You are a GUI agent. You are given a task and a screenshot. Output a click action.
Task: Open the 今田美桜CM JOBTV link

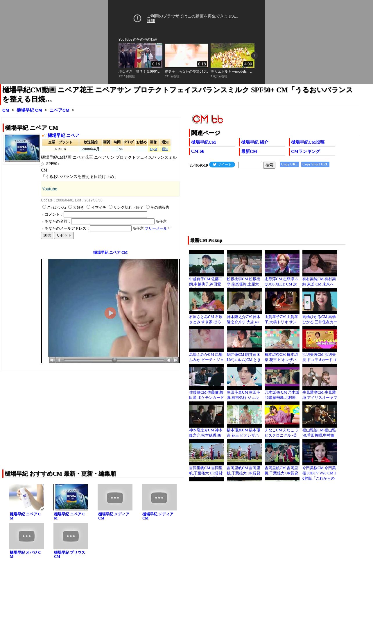pos(319,473)
